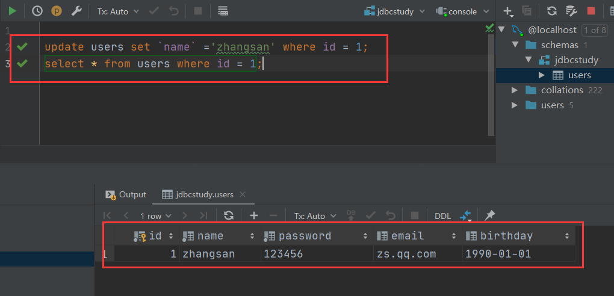Image resolution: width=614 pixels, height=296 pixels.
Task: Select the collations folder
Action: (x=562, y=90)
